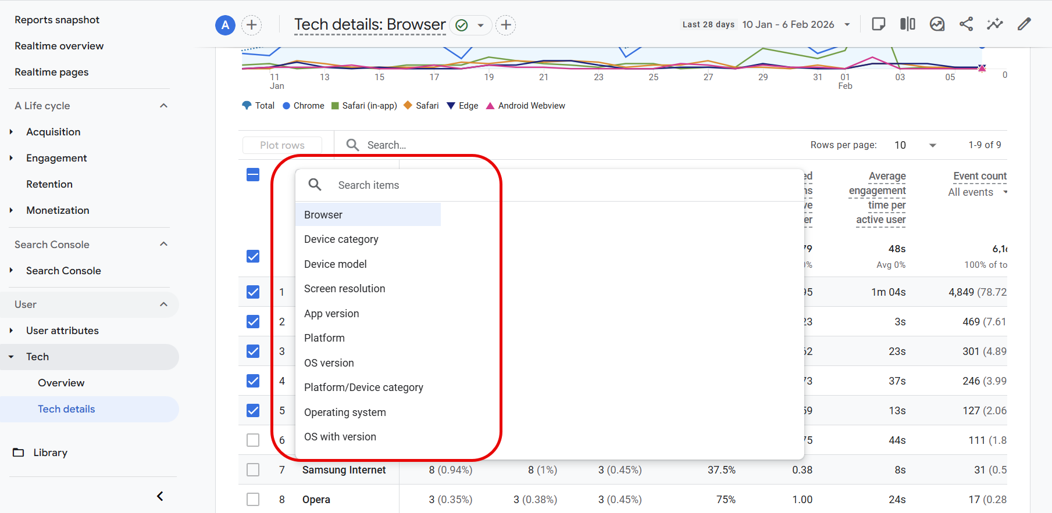The image size is (1052, 513).
Task: Open the edit comparisons icon
Action: click(908, 24)
